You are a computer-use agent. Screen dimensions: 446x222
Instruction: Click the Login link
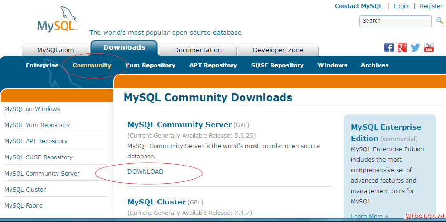click(401, 6)
